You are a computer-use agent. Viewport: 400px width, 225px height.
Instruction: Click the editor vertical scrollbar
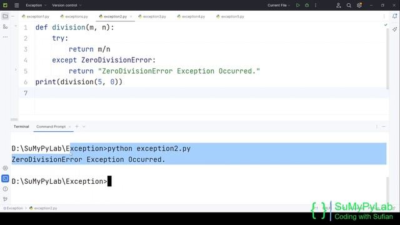coord(387,59)
